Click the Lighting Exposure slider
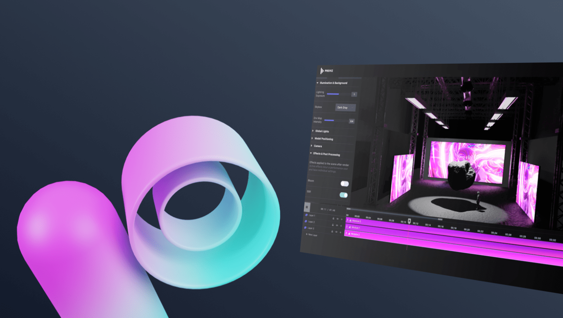The width and height of the screenshot is (563, 318). point(338,94)
